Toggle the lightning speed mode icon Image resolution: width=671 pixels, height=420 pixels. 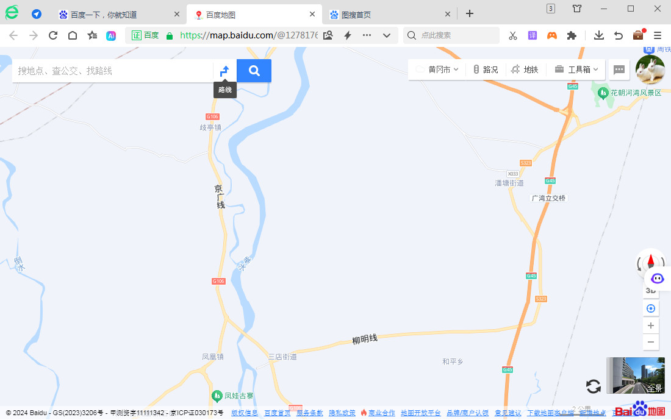tap(348, 35)
